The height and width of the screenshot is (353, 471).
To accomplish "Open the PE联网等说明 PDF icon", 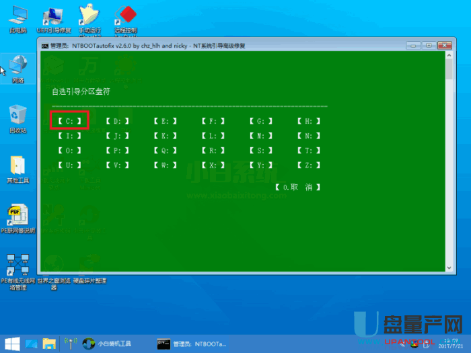I will tap(18, 217).
